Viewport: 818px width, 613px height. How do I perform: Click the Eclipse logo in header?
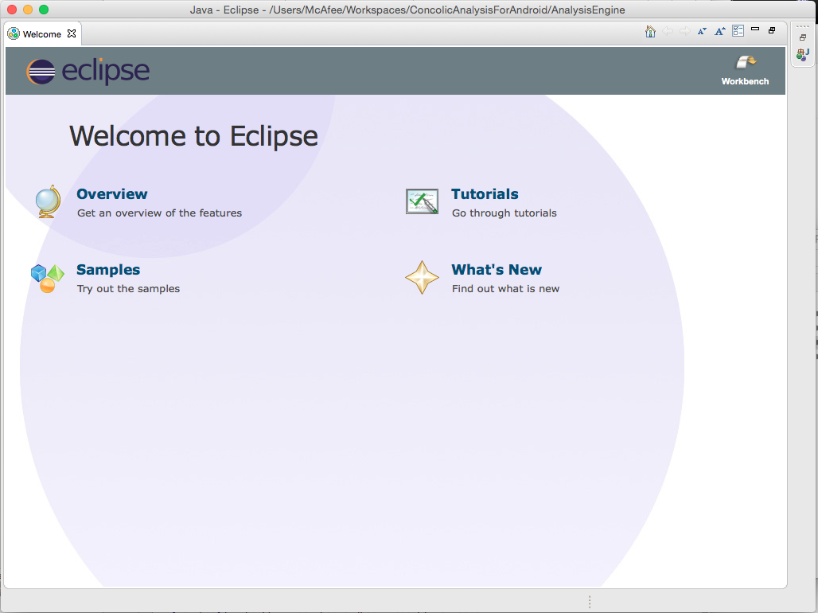[x=88, y=71]
